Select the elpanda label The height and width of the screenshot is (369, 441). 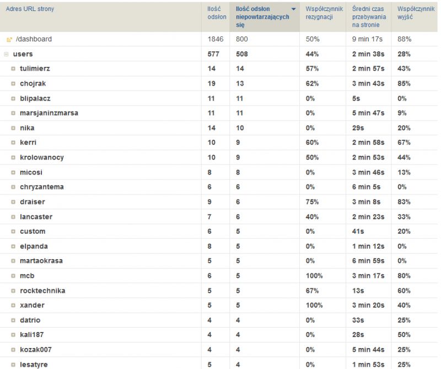34,246
